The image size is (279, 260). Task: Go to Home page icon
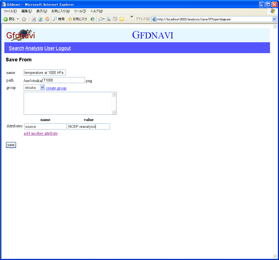pos(47,19)
